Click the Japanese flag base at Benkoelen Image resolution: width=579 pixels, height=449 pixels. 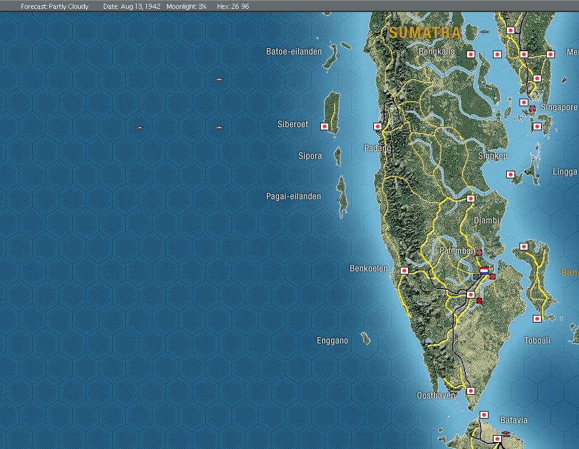[404, 271]
